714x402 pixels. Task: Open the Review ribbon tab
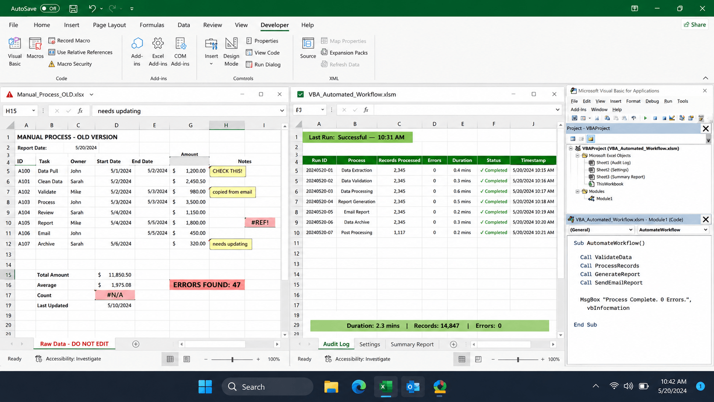pyautogui.click(x=212, y=25)
